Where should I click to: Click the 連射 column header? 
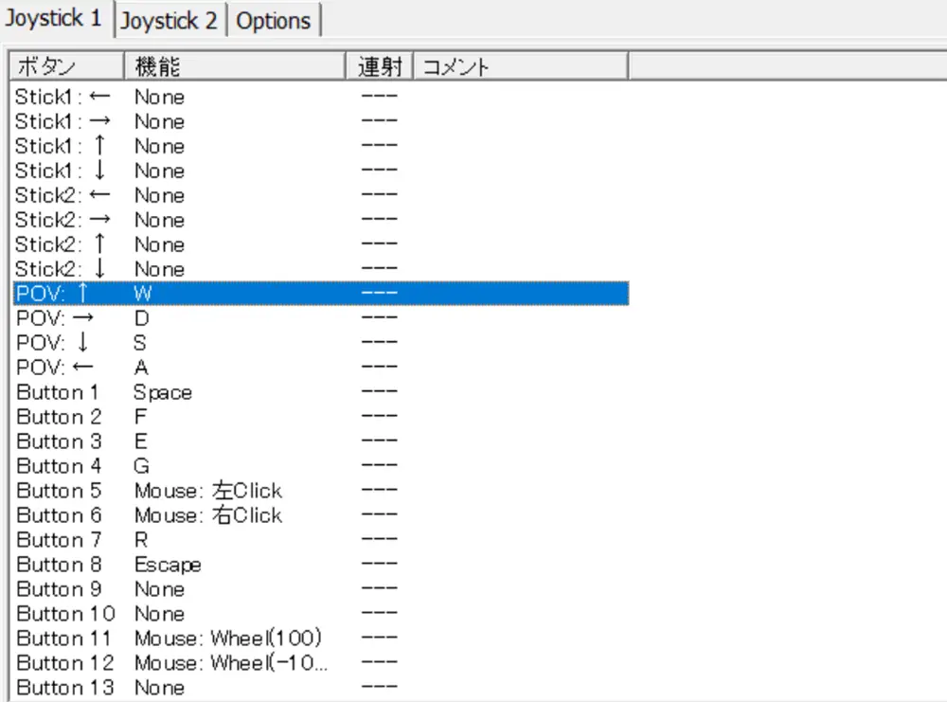click(380, 66)
